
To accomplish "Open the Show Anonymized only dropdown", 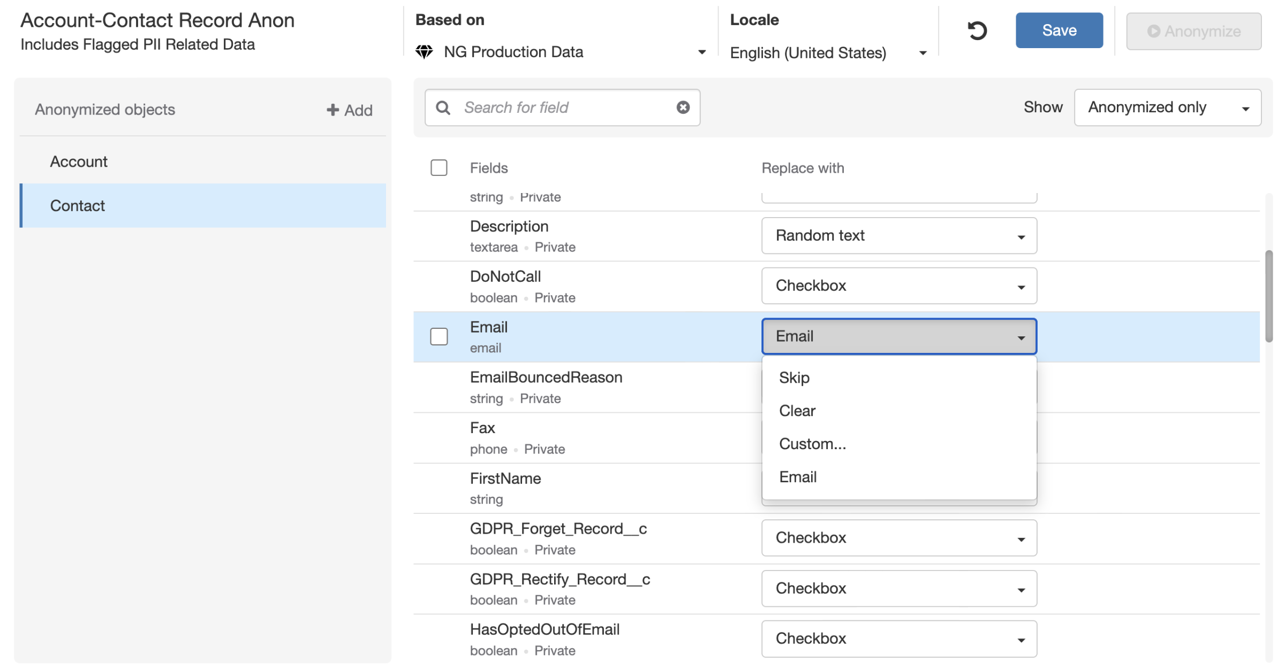I will [1167, 107].
